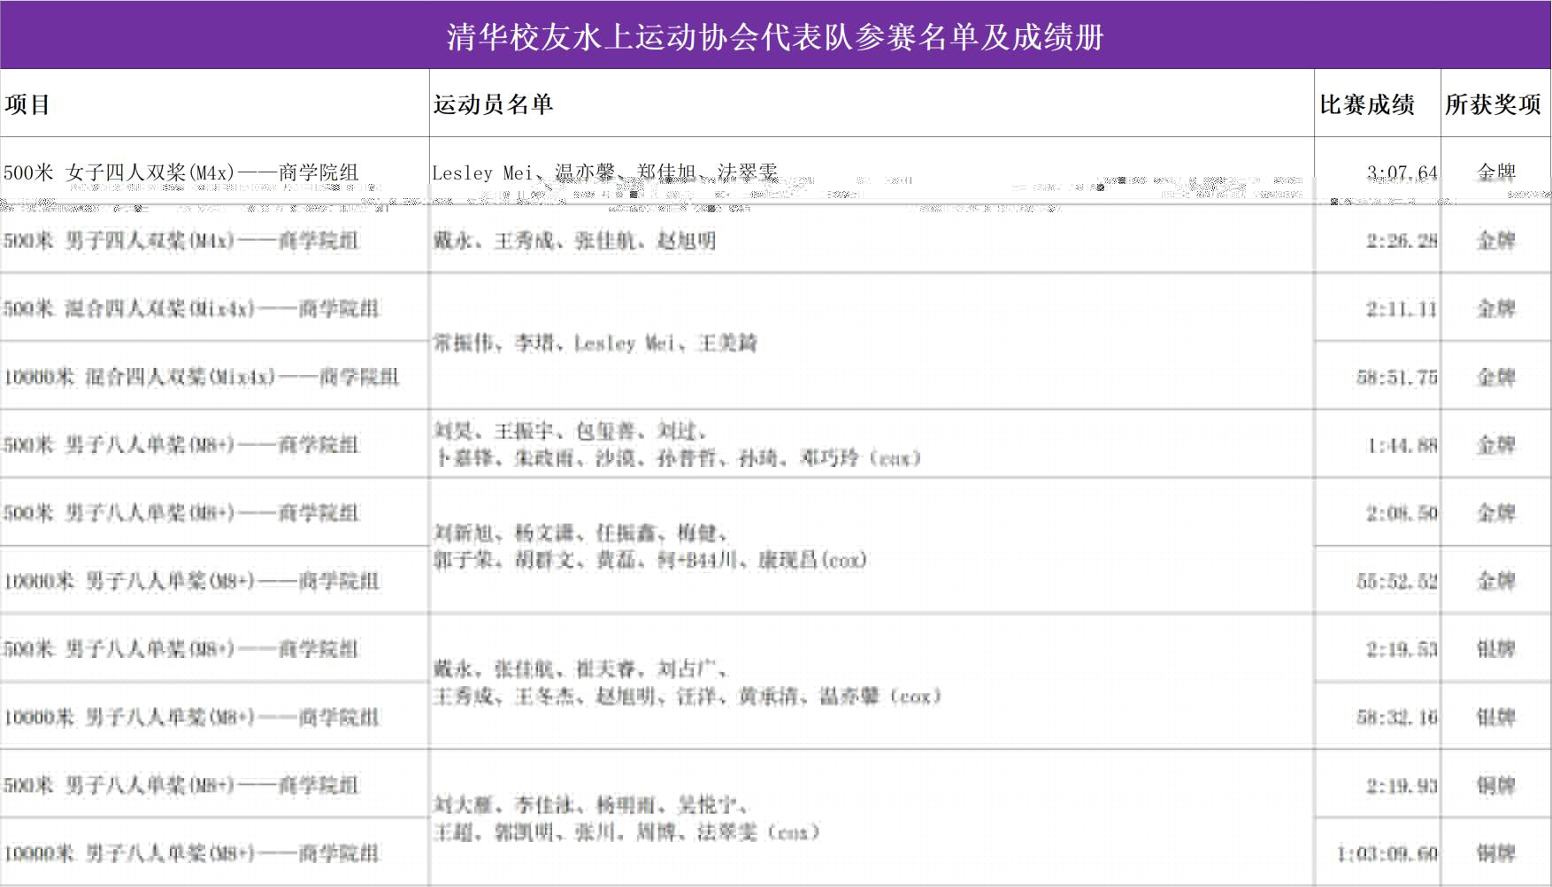Image resolution: width=1552 pixels, height=887 pixels.
Task: Click 金牌 in the 2:26.28 row
Action: pyautogui.click(x=1496, y=240)
